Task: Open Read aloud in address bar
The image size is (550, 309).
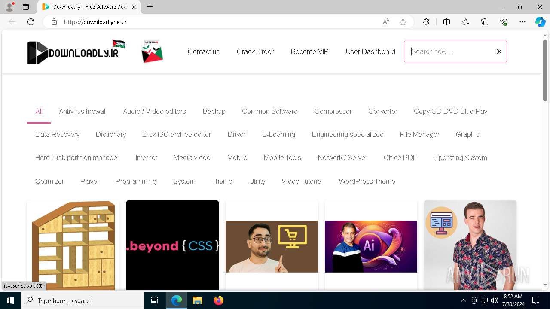Action: [x=386, y=22]
